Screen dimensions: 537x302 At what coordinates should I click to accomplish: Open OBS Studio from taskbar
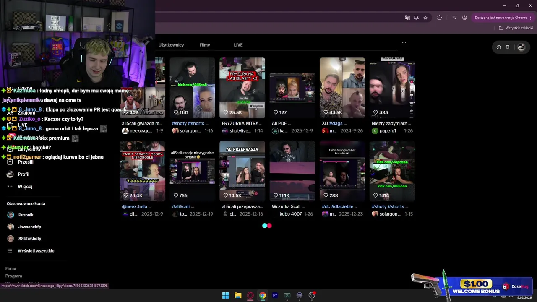point(312,295)
